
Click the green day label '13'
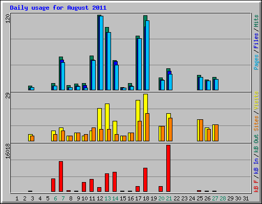107,198
